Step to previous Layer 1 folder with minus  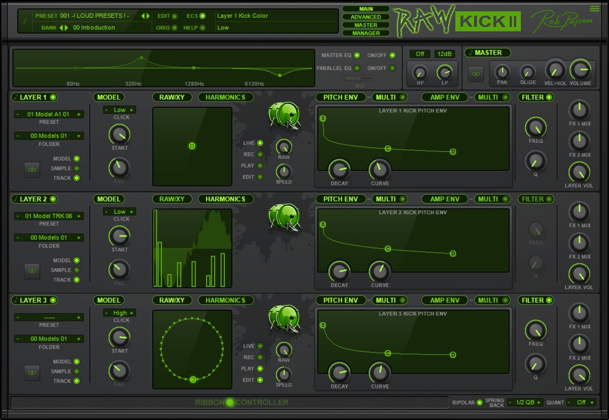point(18,136)
